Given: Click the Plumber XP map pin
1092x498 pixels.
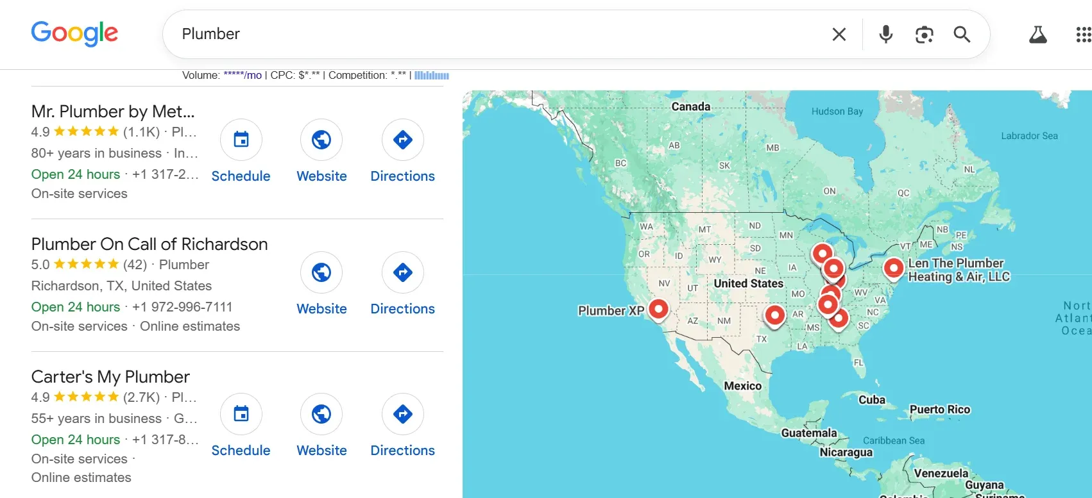Looking at the screenshot, I should click(x=658, y=310).
